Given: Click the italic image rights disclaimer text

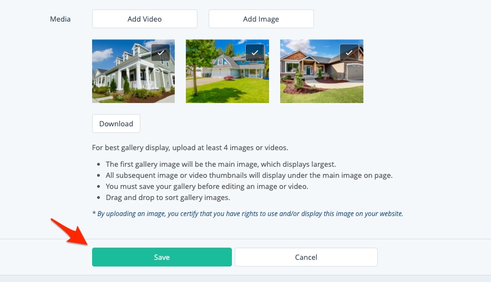Looking at the screenshot, I should coord(247,213).
